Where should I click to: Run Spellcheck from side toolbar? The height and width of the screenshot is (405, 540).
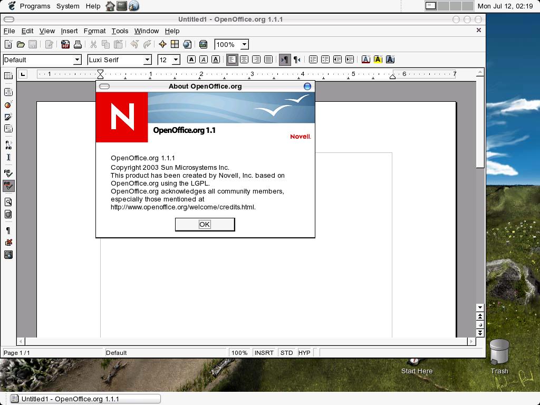pos(8,173)
